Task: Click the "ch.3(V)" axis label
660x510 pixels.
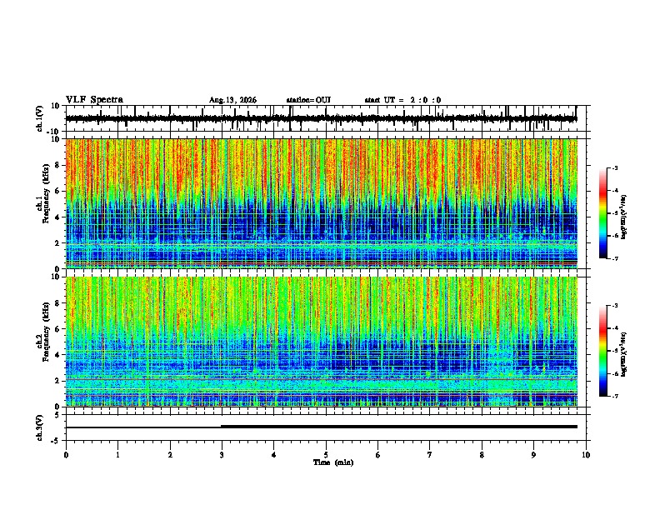Action: (39, 427)
